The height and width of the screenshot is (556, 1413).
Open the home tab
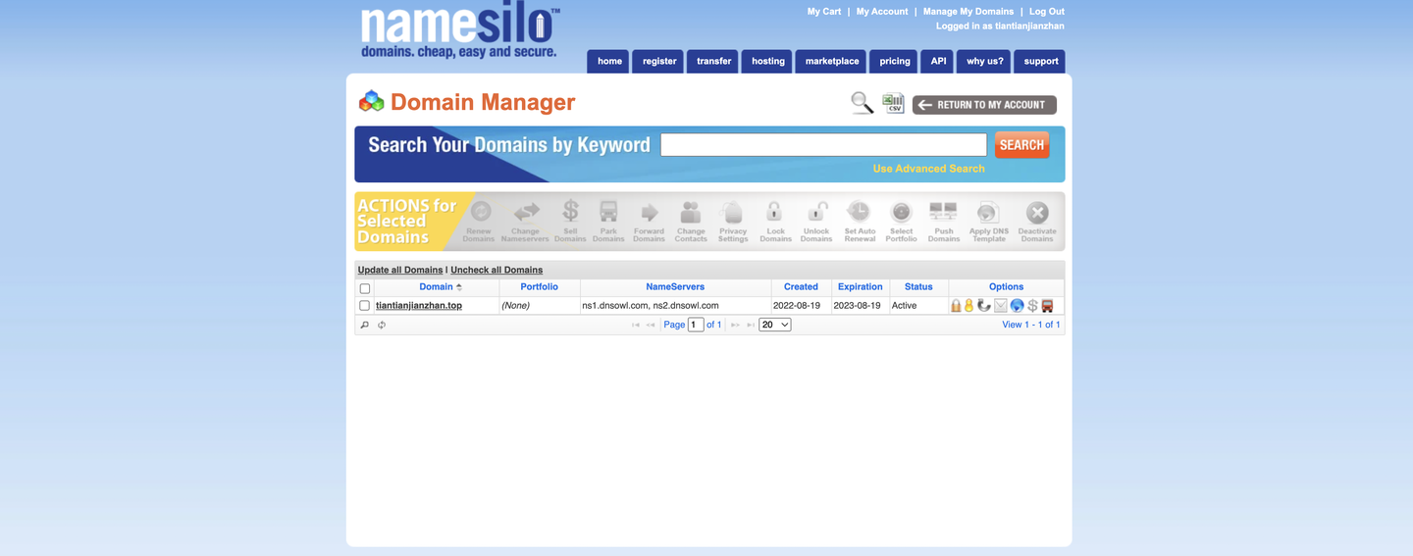click(x=609, y=62)
